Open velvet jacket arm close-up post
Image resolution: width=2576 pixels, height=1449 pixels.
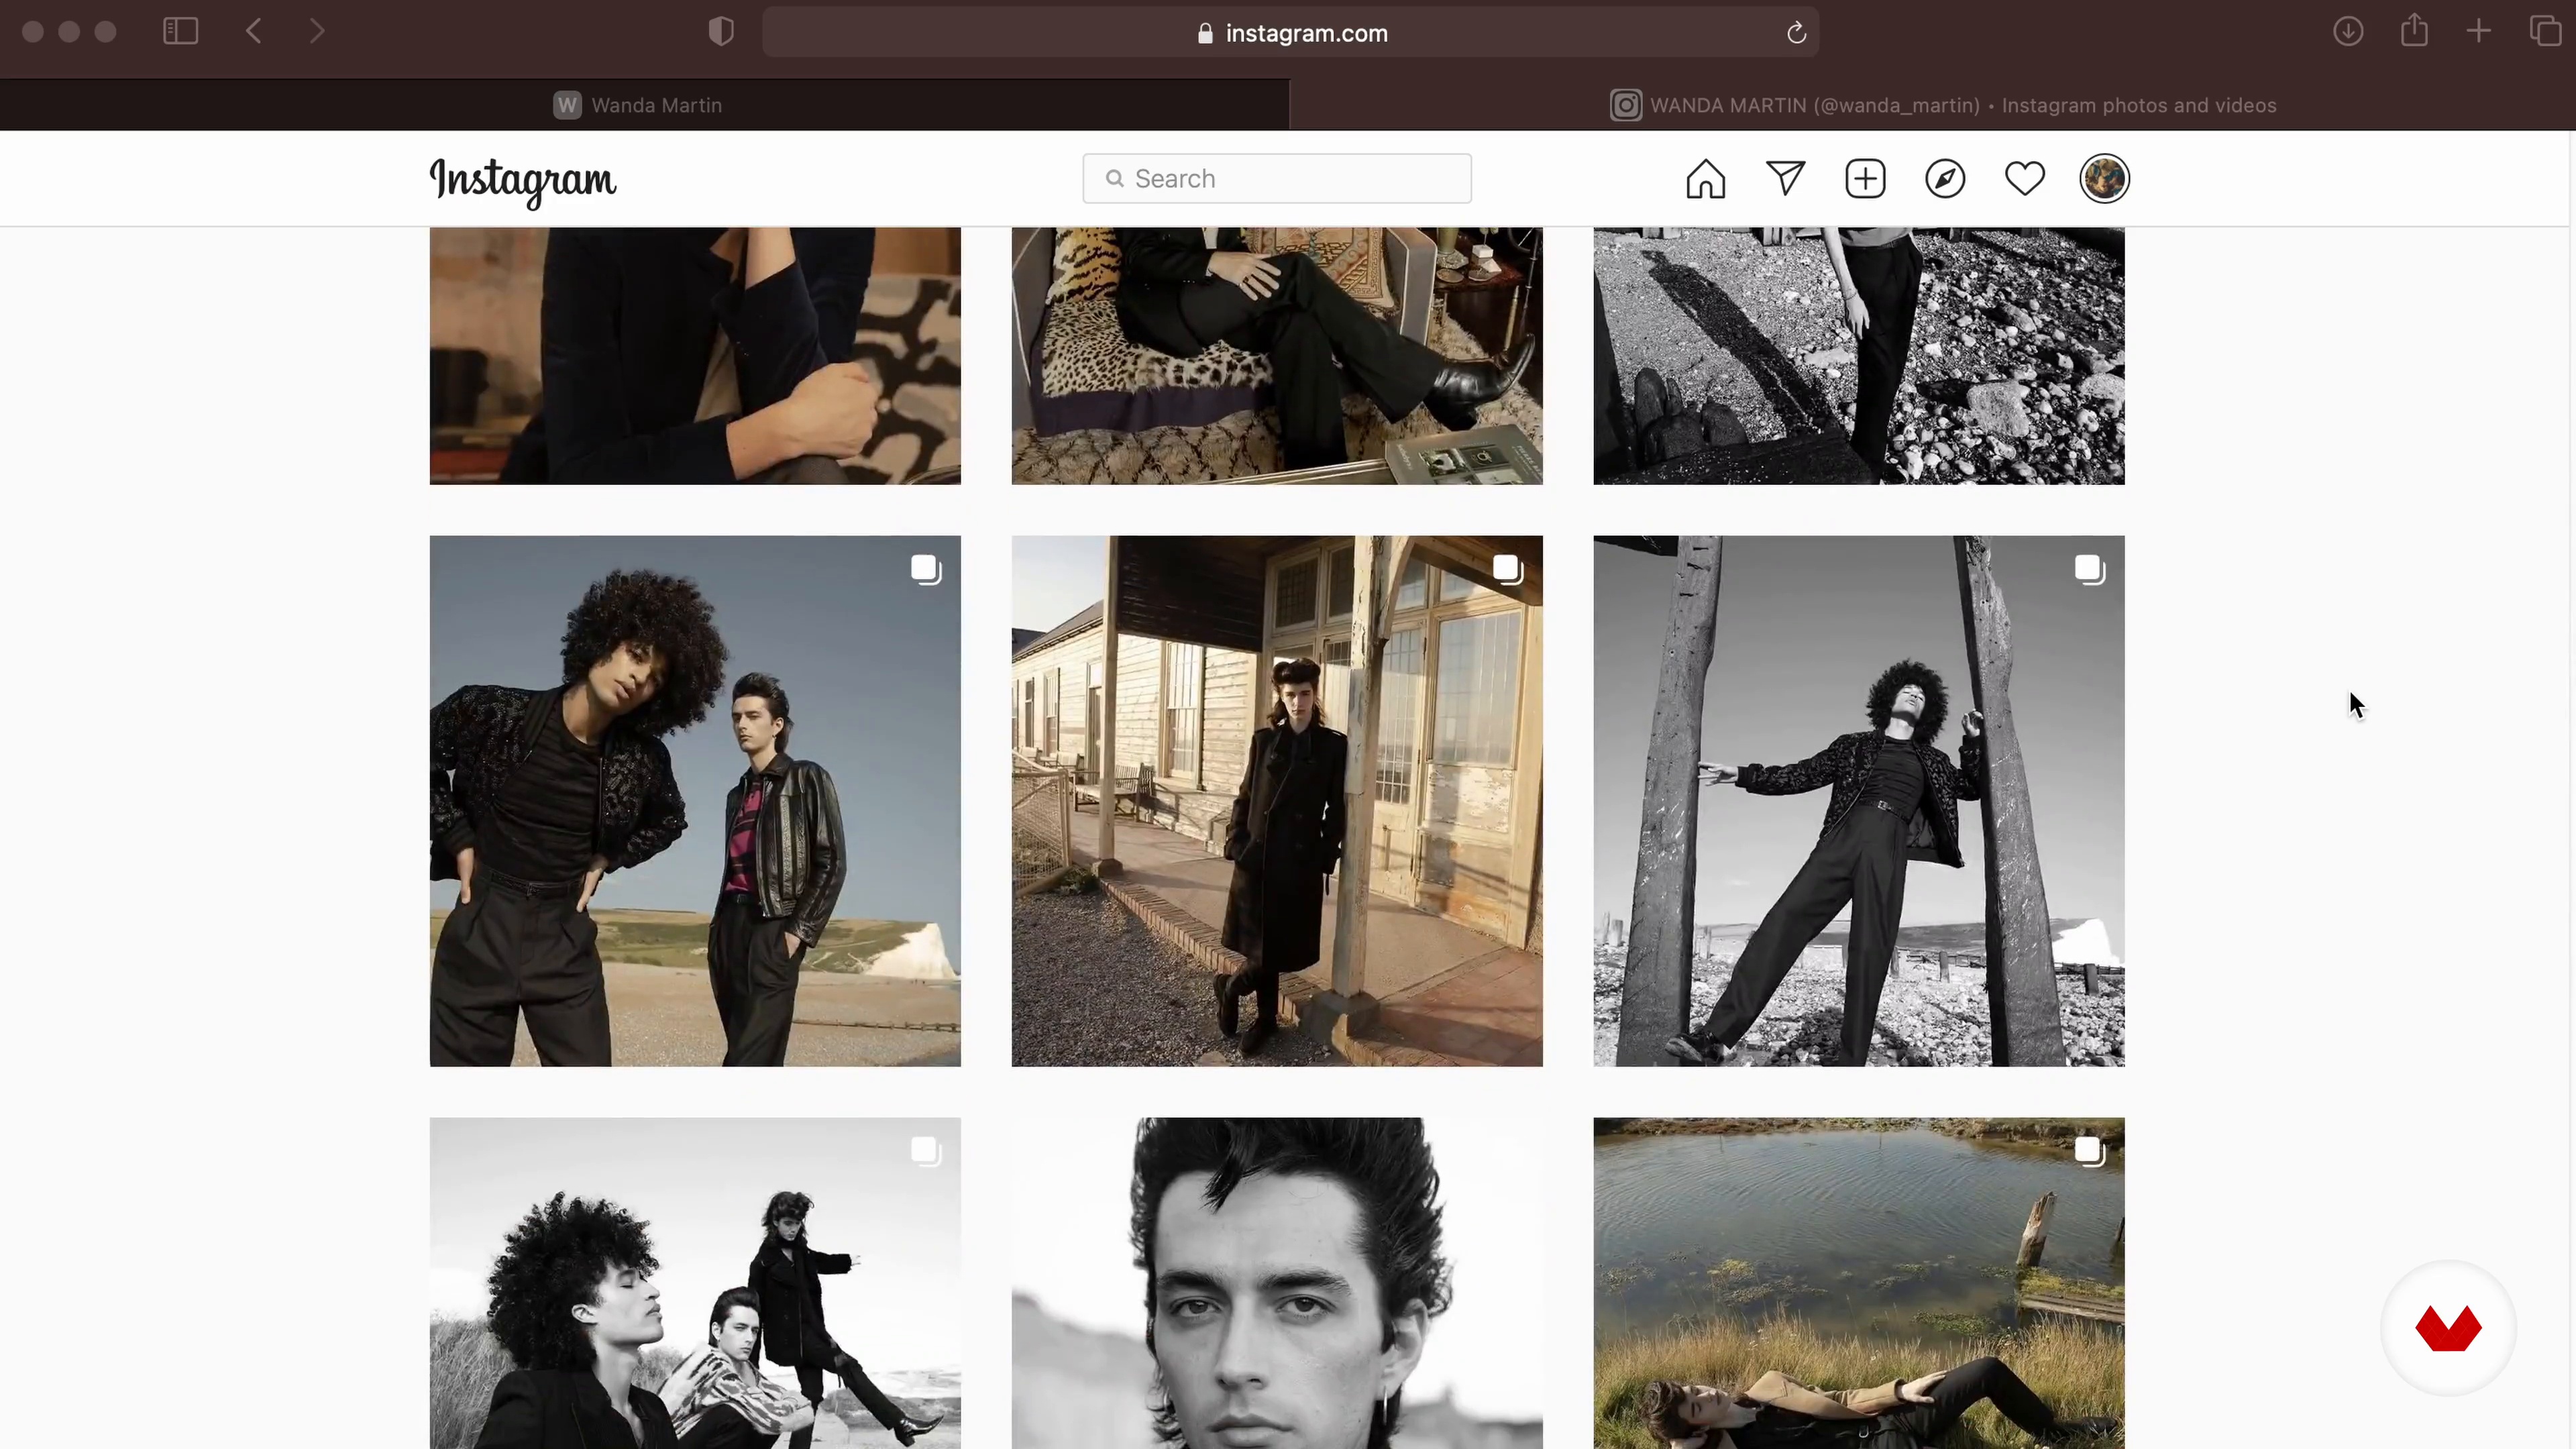[695, 356]
